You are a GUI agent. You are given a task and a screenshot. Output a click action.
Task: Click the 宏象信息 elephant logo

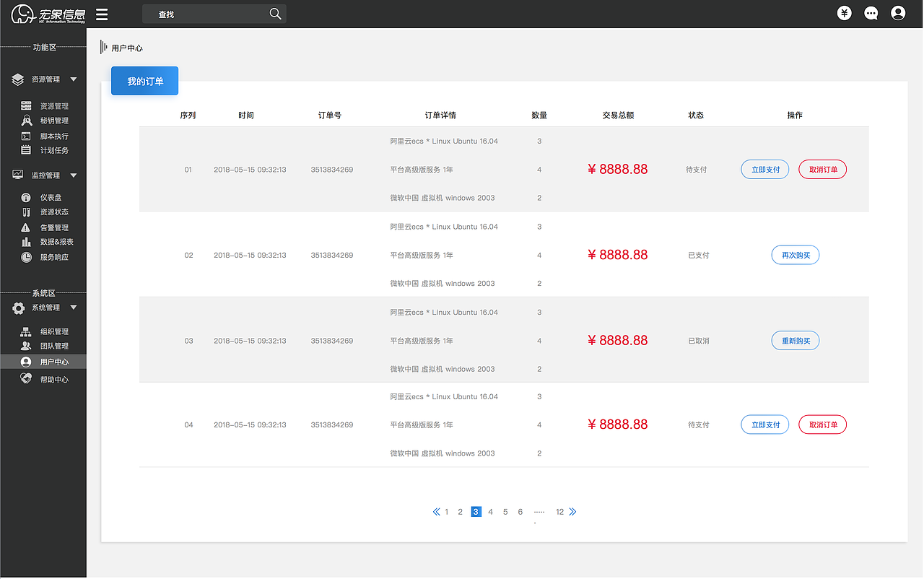point(48,14)
